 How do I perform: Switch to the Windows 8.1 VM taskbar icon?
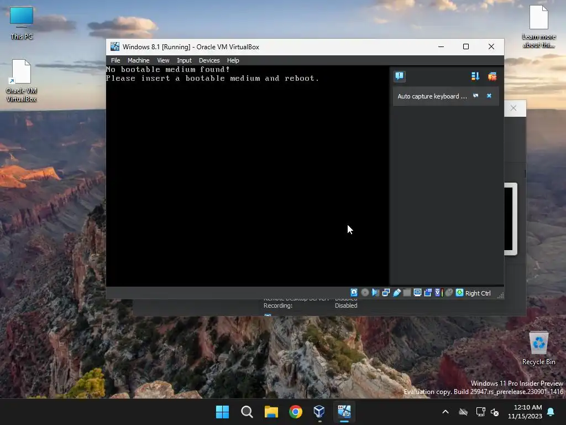(x=344, y=412)
